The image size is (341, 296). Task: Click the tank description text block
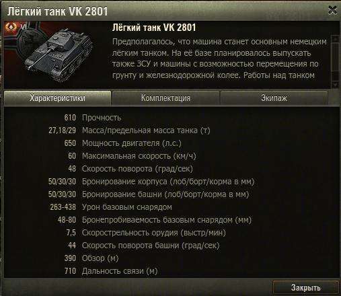(x=219, y=59)
